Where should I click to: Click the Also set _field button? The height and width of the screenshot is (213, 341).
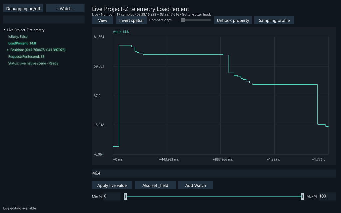(x=155, y=185)
